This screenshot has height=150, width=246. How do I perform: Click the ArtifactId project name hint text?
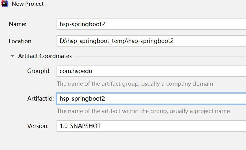(143, 111)
